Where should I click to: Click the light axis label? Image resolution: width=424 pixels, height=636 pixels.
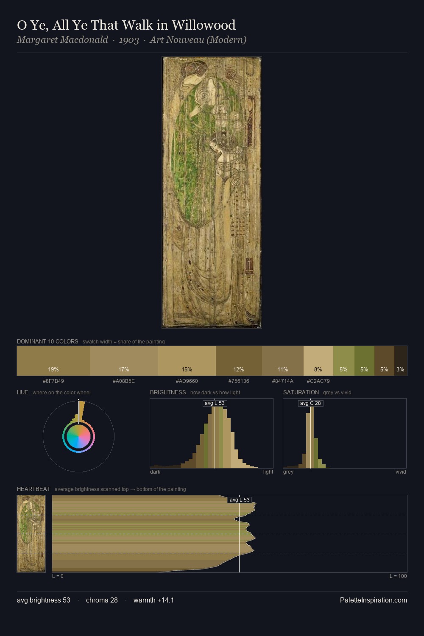tap(268, 472)
